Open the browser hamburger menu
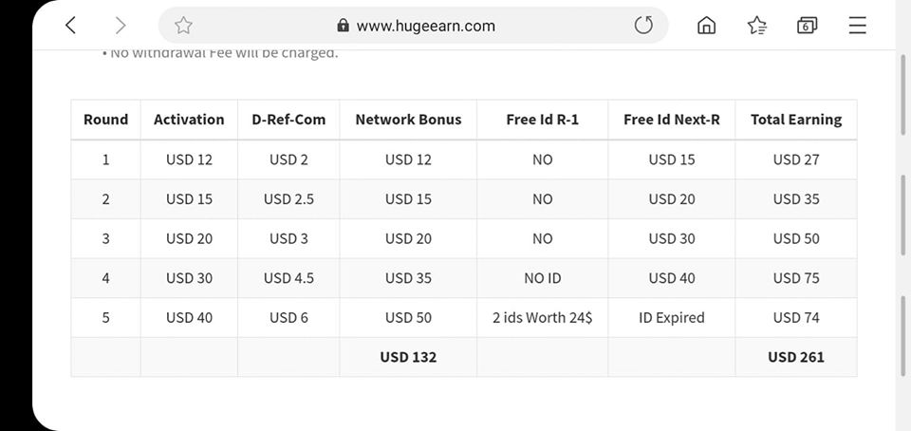Viewport: 911px width, 431px height. click(857, 26)
